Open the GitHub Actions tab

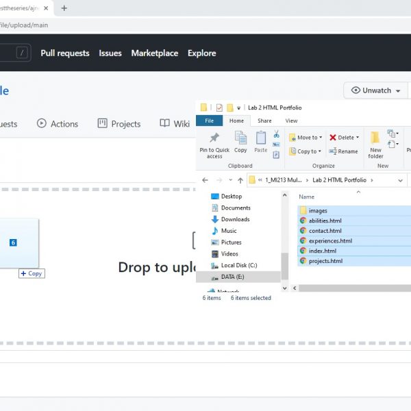click(x=58, y=124)
